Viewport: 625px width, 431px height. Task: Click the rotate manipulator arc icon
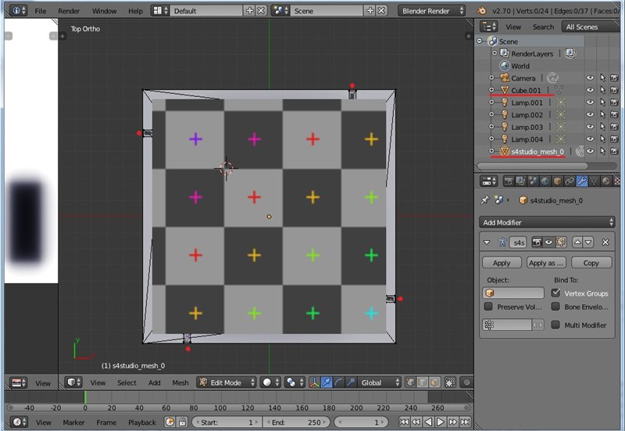[x=338, y=383]
